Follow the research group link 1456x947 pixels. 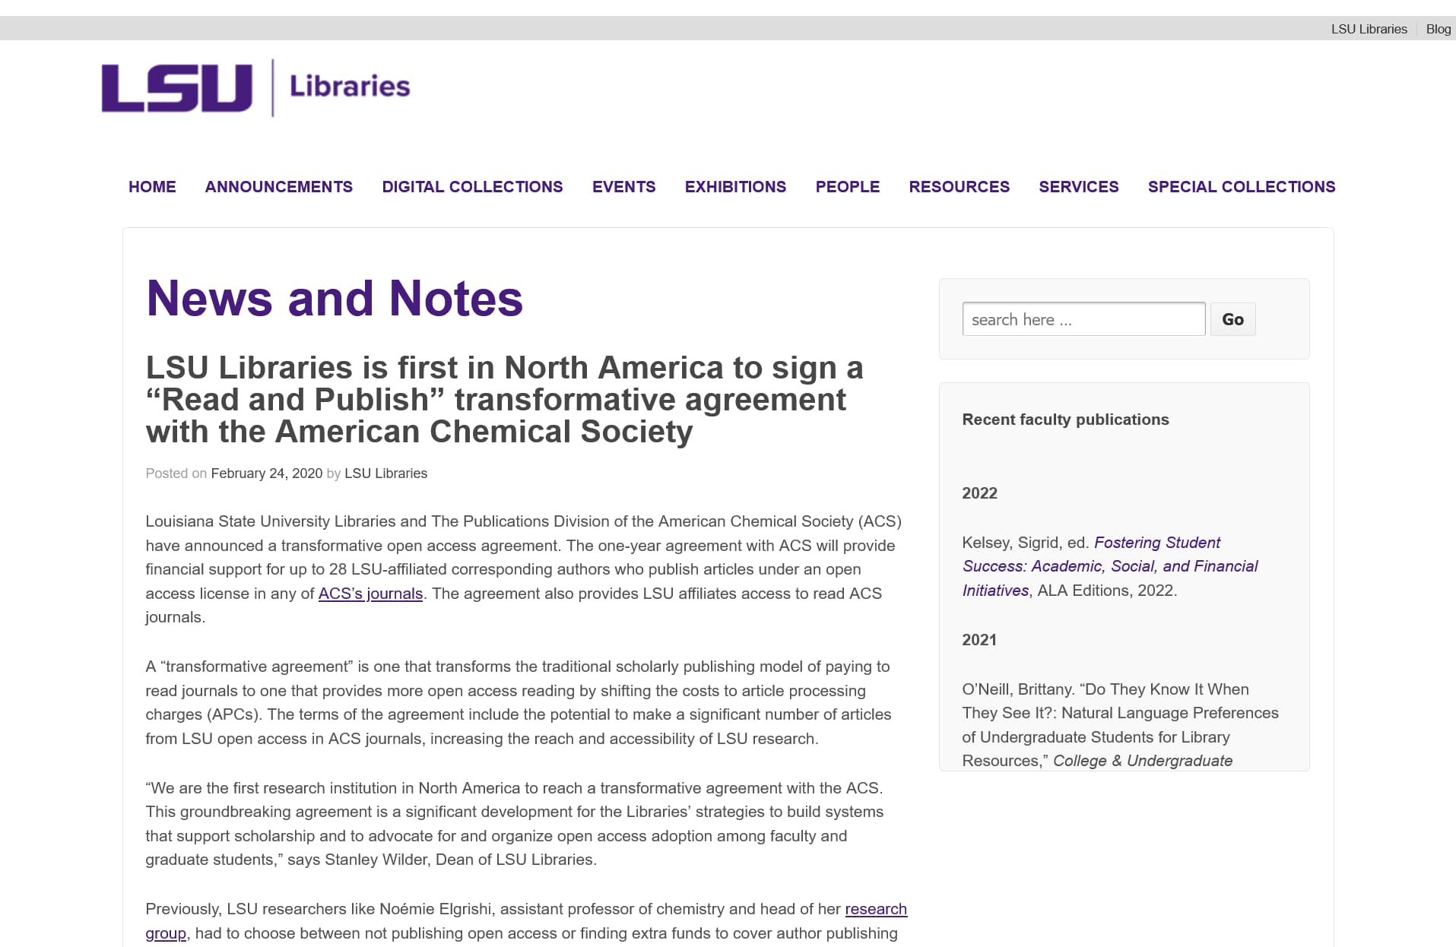(875, 909)
